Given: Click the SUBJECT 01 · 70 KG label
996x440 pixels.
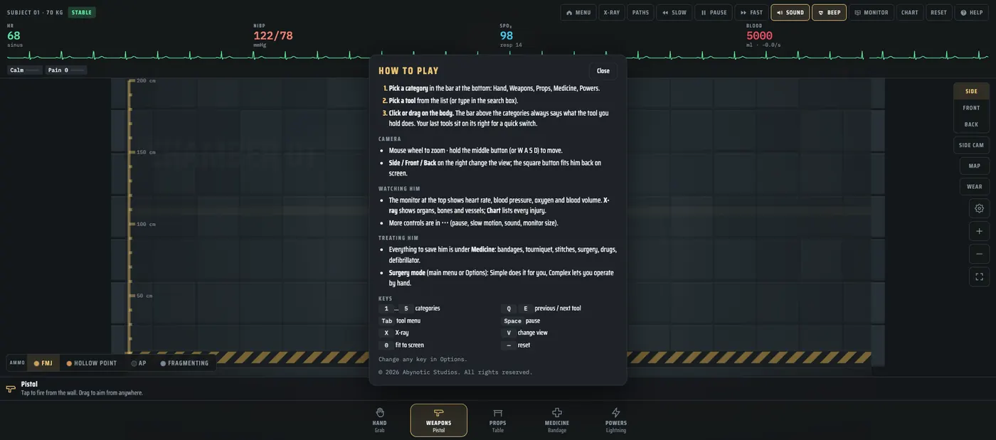Looking at the screenshot, I should coord(35,12).
